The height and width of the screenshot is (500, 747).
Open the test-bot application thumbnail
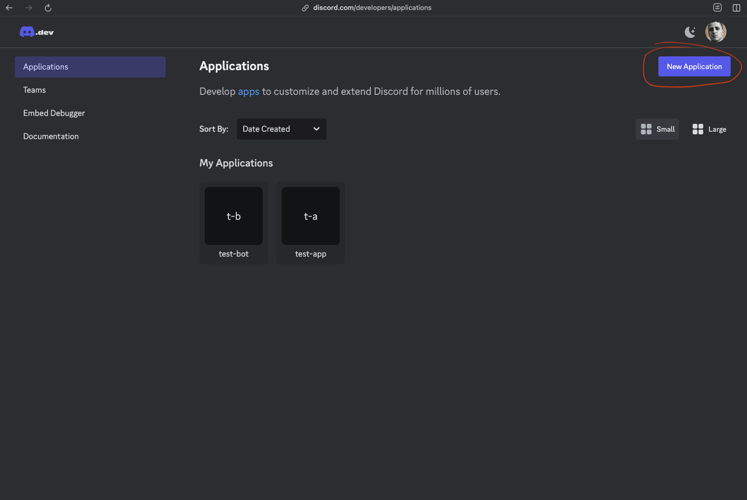point(234,216)
